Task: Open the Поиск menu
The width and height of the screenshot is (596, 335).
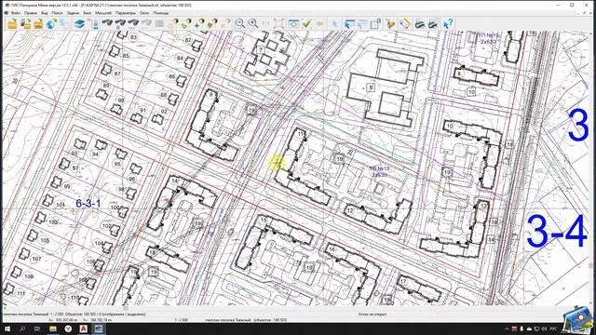Action: [57, 13]
